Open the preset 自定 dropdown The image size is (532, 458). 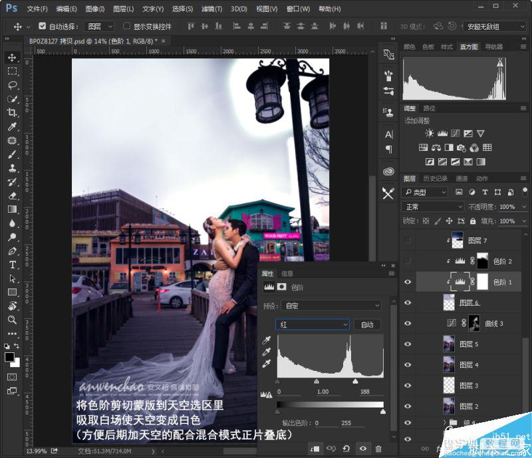(331, 306)
